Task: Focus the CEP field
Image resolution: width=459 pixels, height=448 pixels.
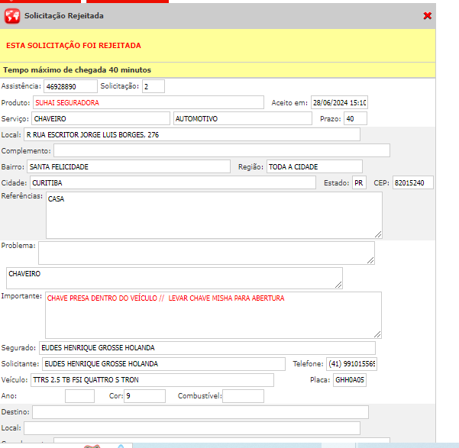Action: click(x=412, y=182)
